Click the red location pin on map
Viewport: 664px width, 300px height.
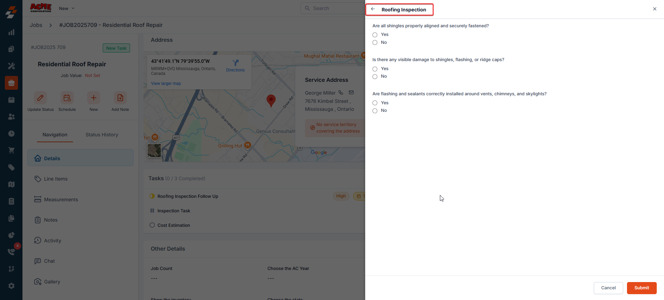271,100
